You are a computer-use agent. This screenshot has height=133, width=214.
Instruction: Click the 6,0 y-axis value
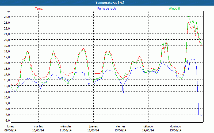[x=7, y=120]
